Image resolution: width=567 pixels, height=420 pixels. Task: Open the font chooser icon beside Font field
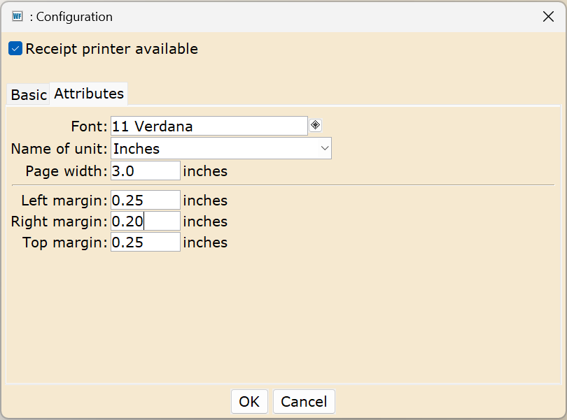tap(315, 126)
